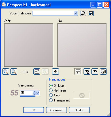The image size is (111, 117).
Task: Maximize the Perspectief dialog window
Action: pos(100,5)
